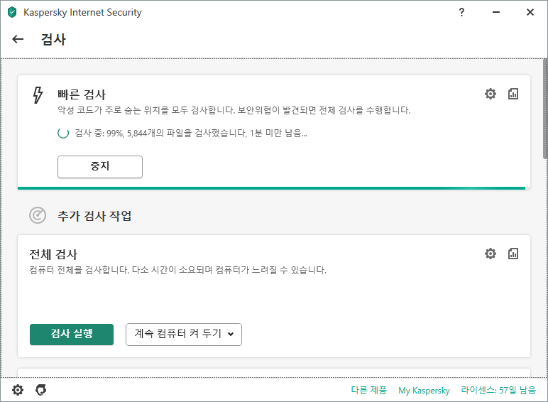
Task: Open the 다른 제품 link
Action: 369,390
